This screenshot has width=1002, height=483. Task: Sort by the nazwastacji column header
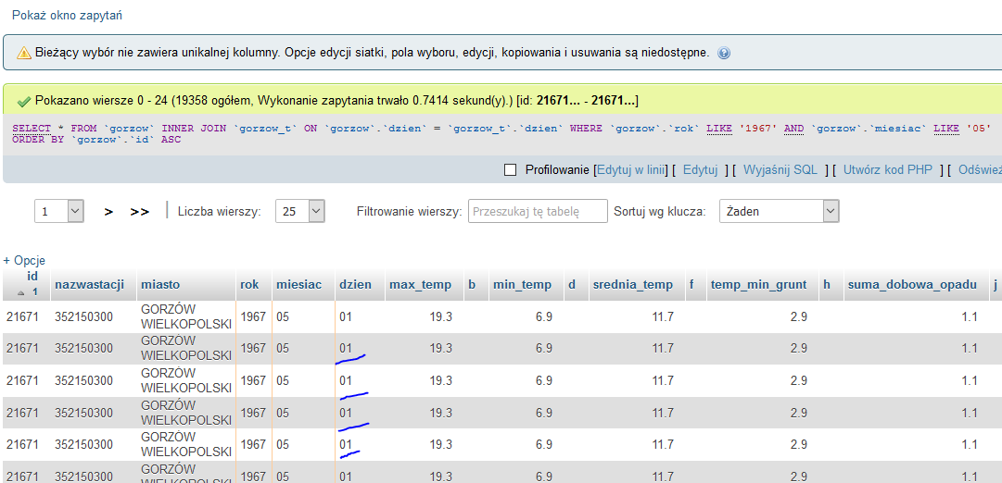click(90, 285)
